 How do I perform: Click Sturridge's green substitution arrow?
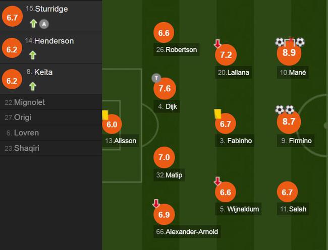33,23
